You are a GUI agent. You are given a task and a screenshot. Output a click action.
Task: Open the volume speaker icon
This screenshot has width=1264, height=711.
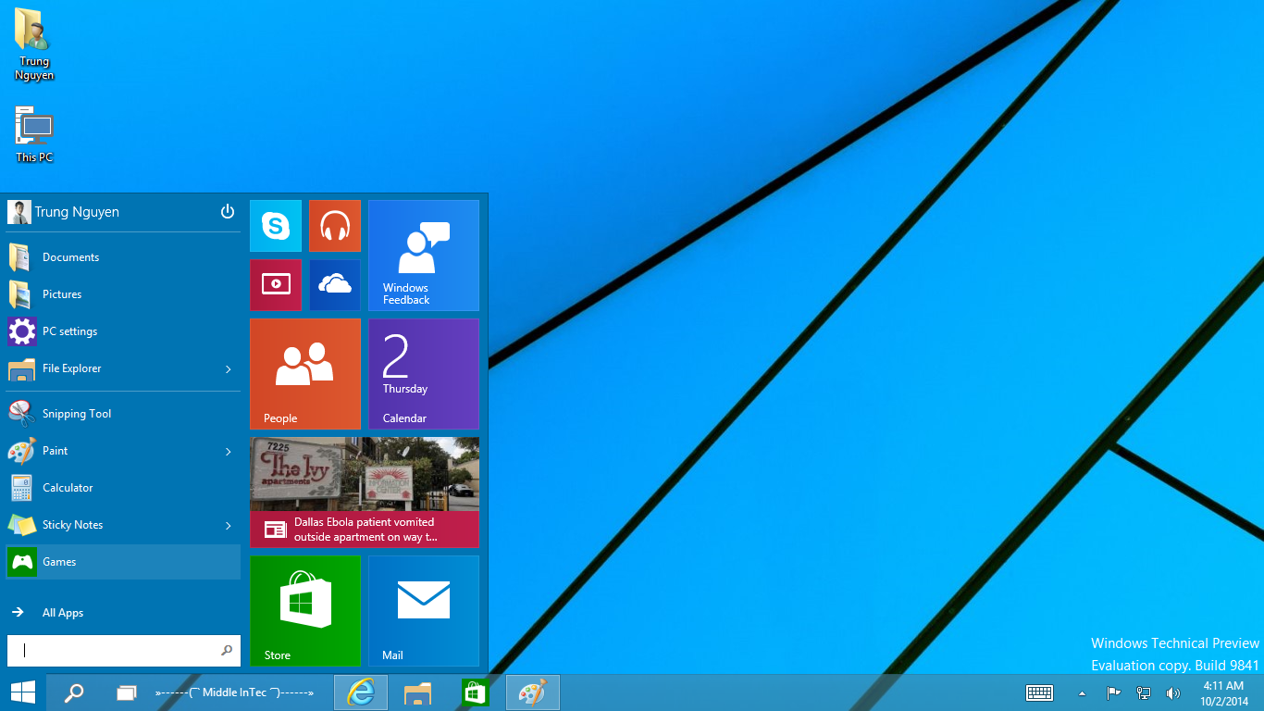(x=1173, y=692)
